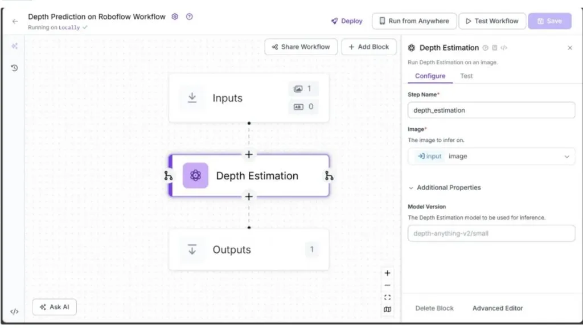Go back using the left arrow icon
583x328 pixels.
pyautogui.click(x=15, y=22)
